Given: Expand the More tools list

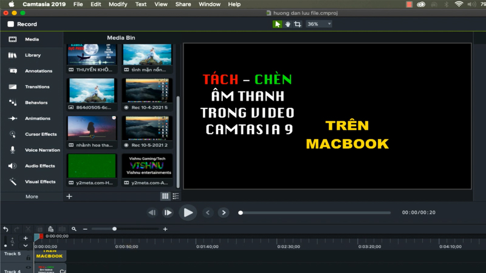Looking at the screenshot, I should 32,197.
